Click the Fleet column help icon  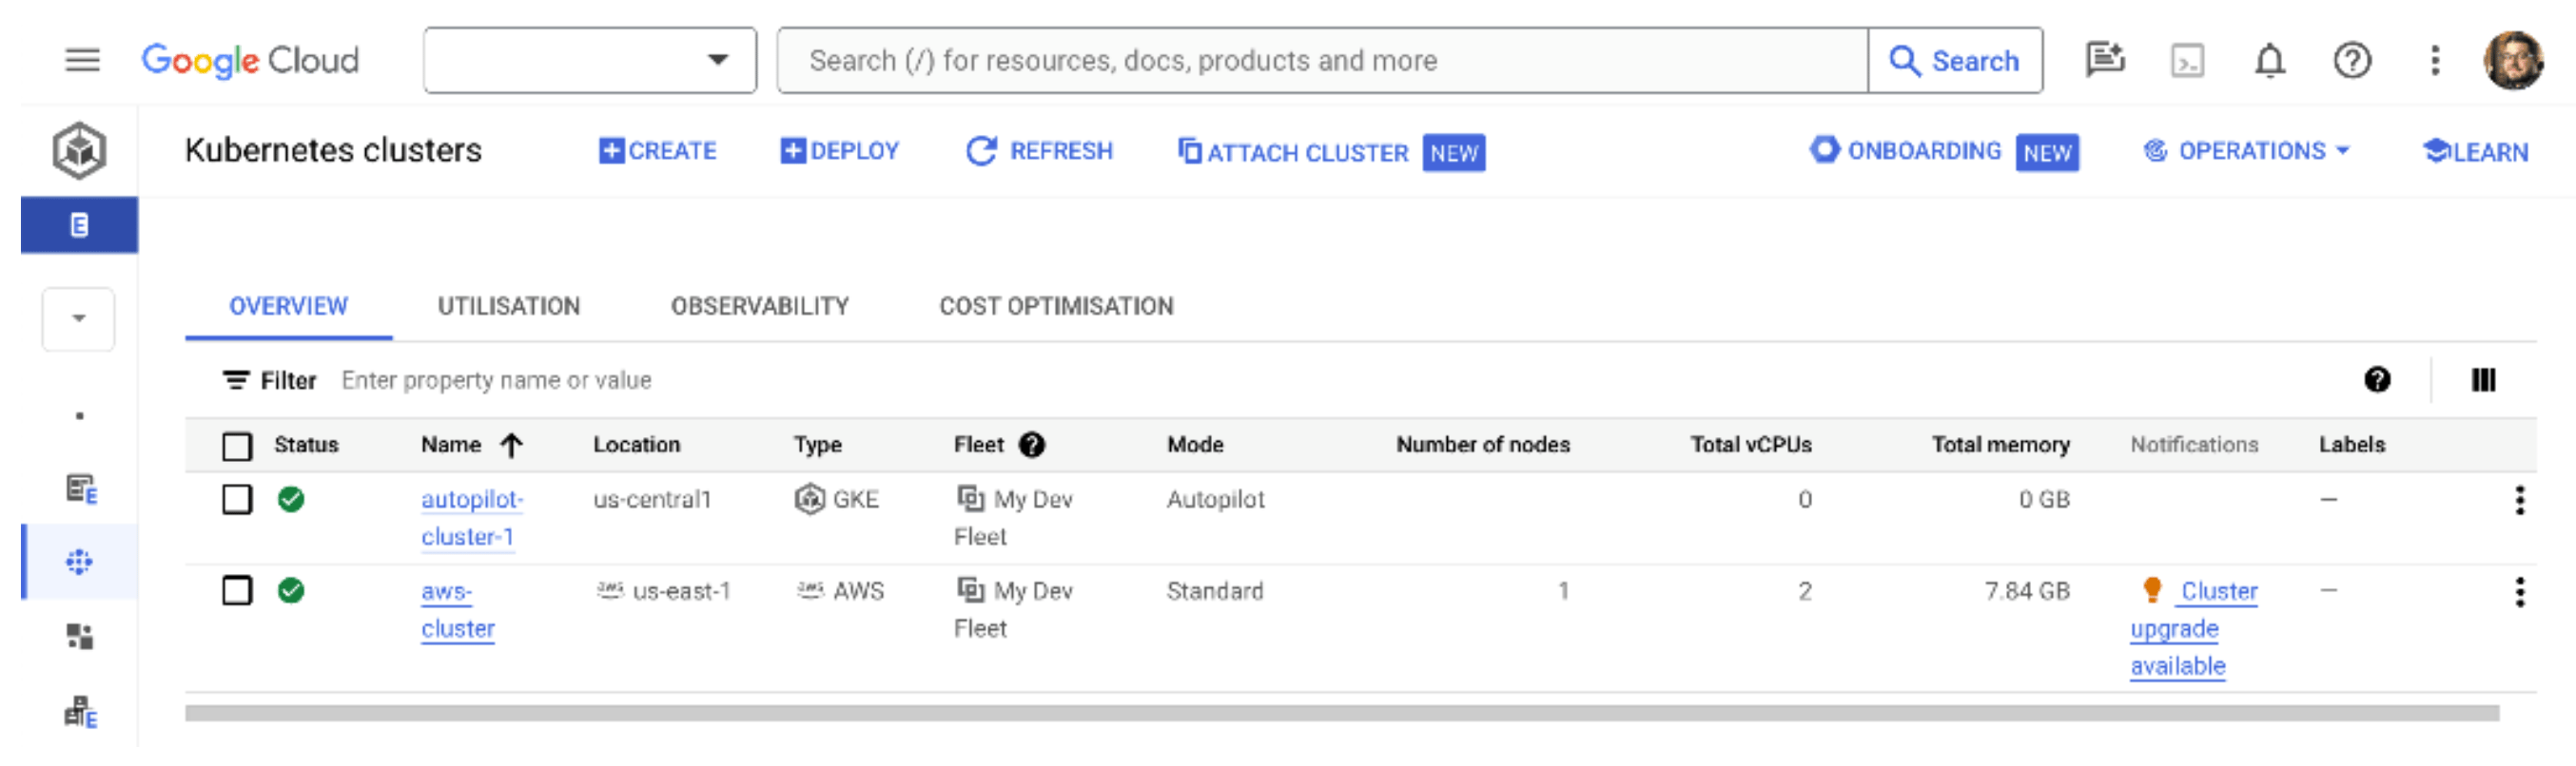[x=1032, y=446]
